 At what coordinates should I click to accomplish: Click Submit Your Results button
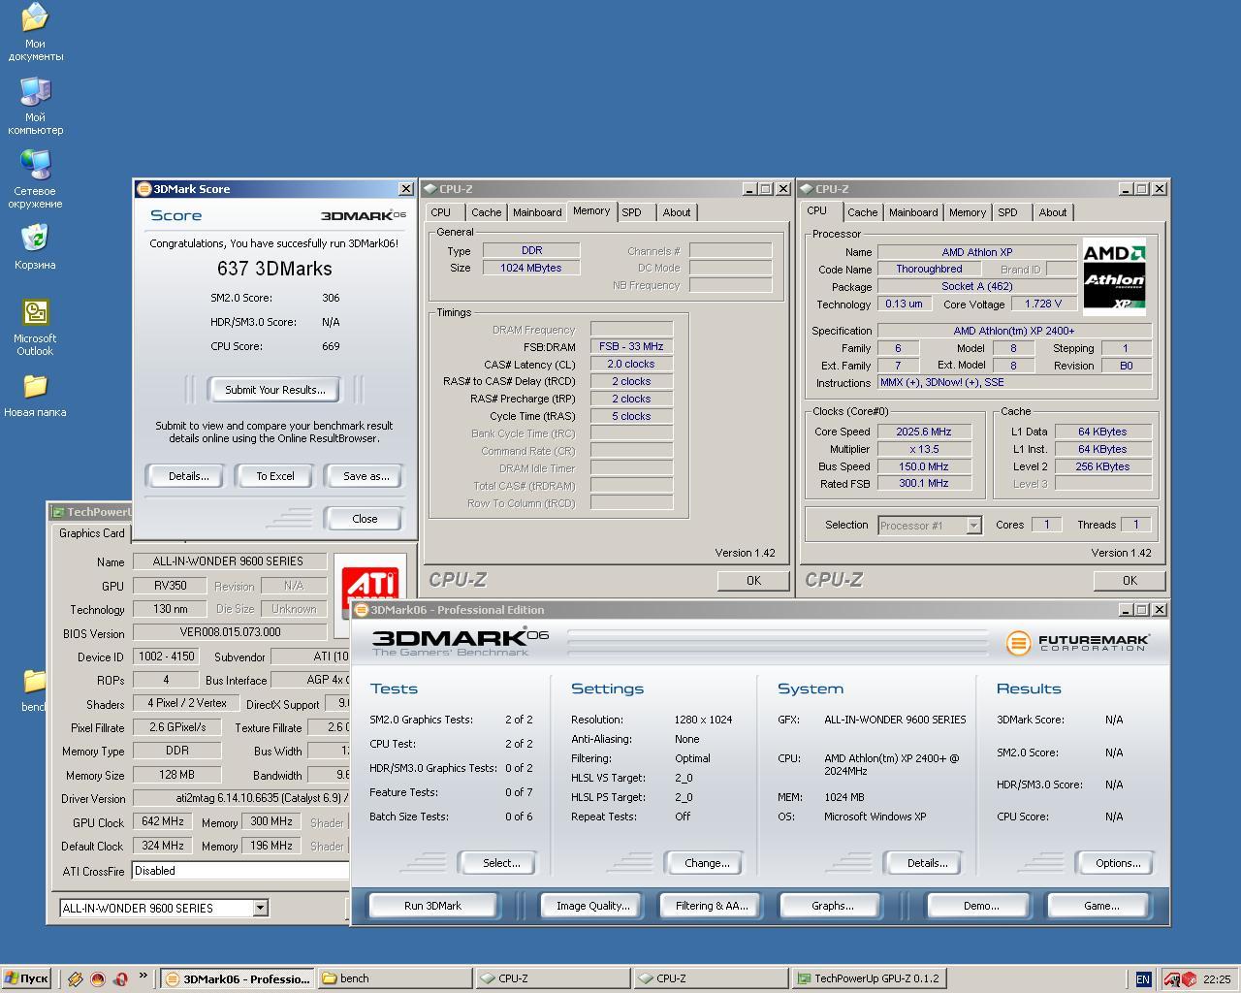coord(275,390)
